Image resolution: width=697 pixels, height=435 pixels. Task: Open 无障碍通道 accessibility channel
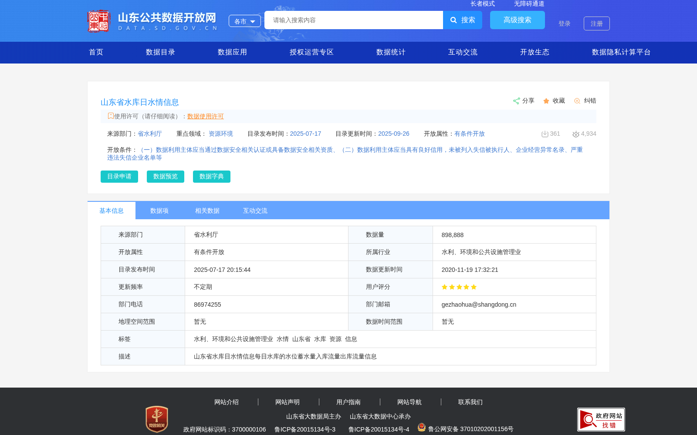[x=529, y=3]
